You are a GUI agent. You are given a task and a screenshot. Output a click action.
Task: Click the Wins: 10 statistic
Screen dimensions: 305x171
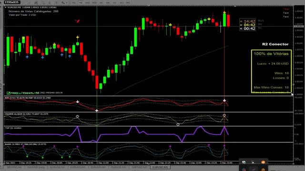(282, 73)
